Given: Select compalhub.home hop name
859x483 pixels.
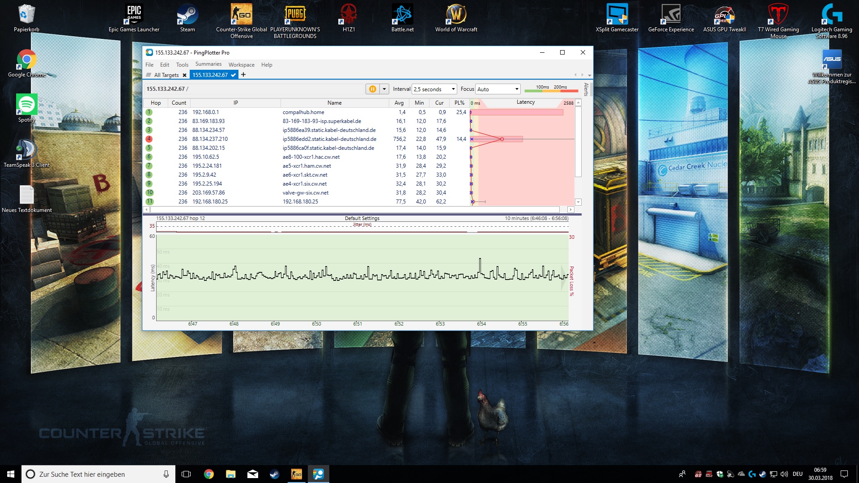Looking at the screenshot, I should [303, 112].
